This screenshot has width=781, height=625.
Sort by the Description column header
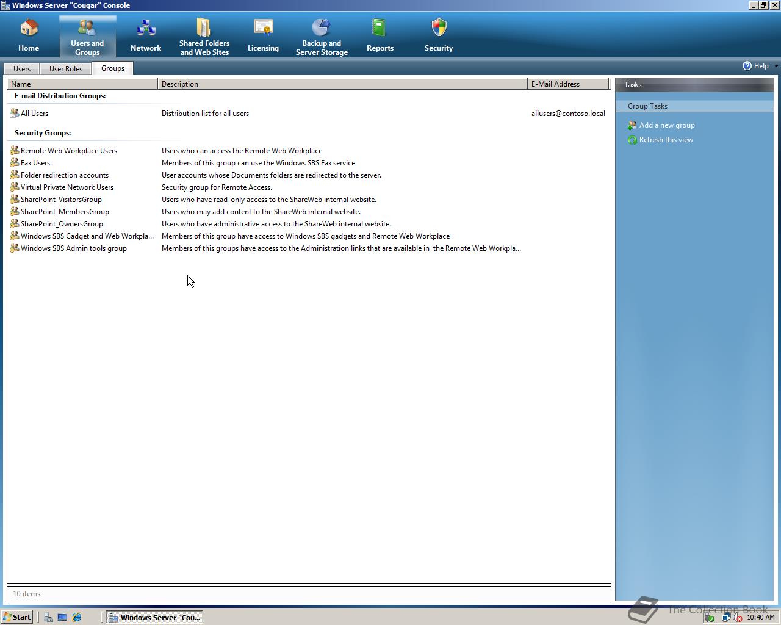point(342,84)
